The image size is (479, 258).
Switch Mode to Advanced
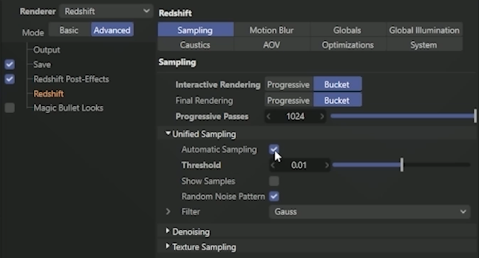coord(112,30)
